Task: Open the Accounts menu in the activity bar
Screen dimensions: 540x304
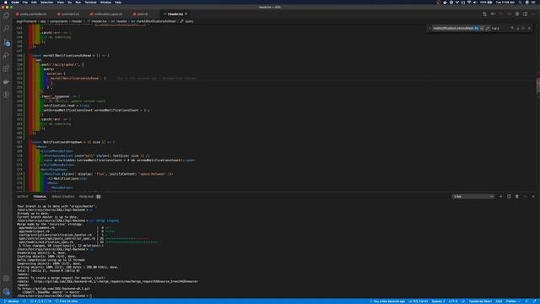Action: tap(6, 279)
